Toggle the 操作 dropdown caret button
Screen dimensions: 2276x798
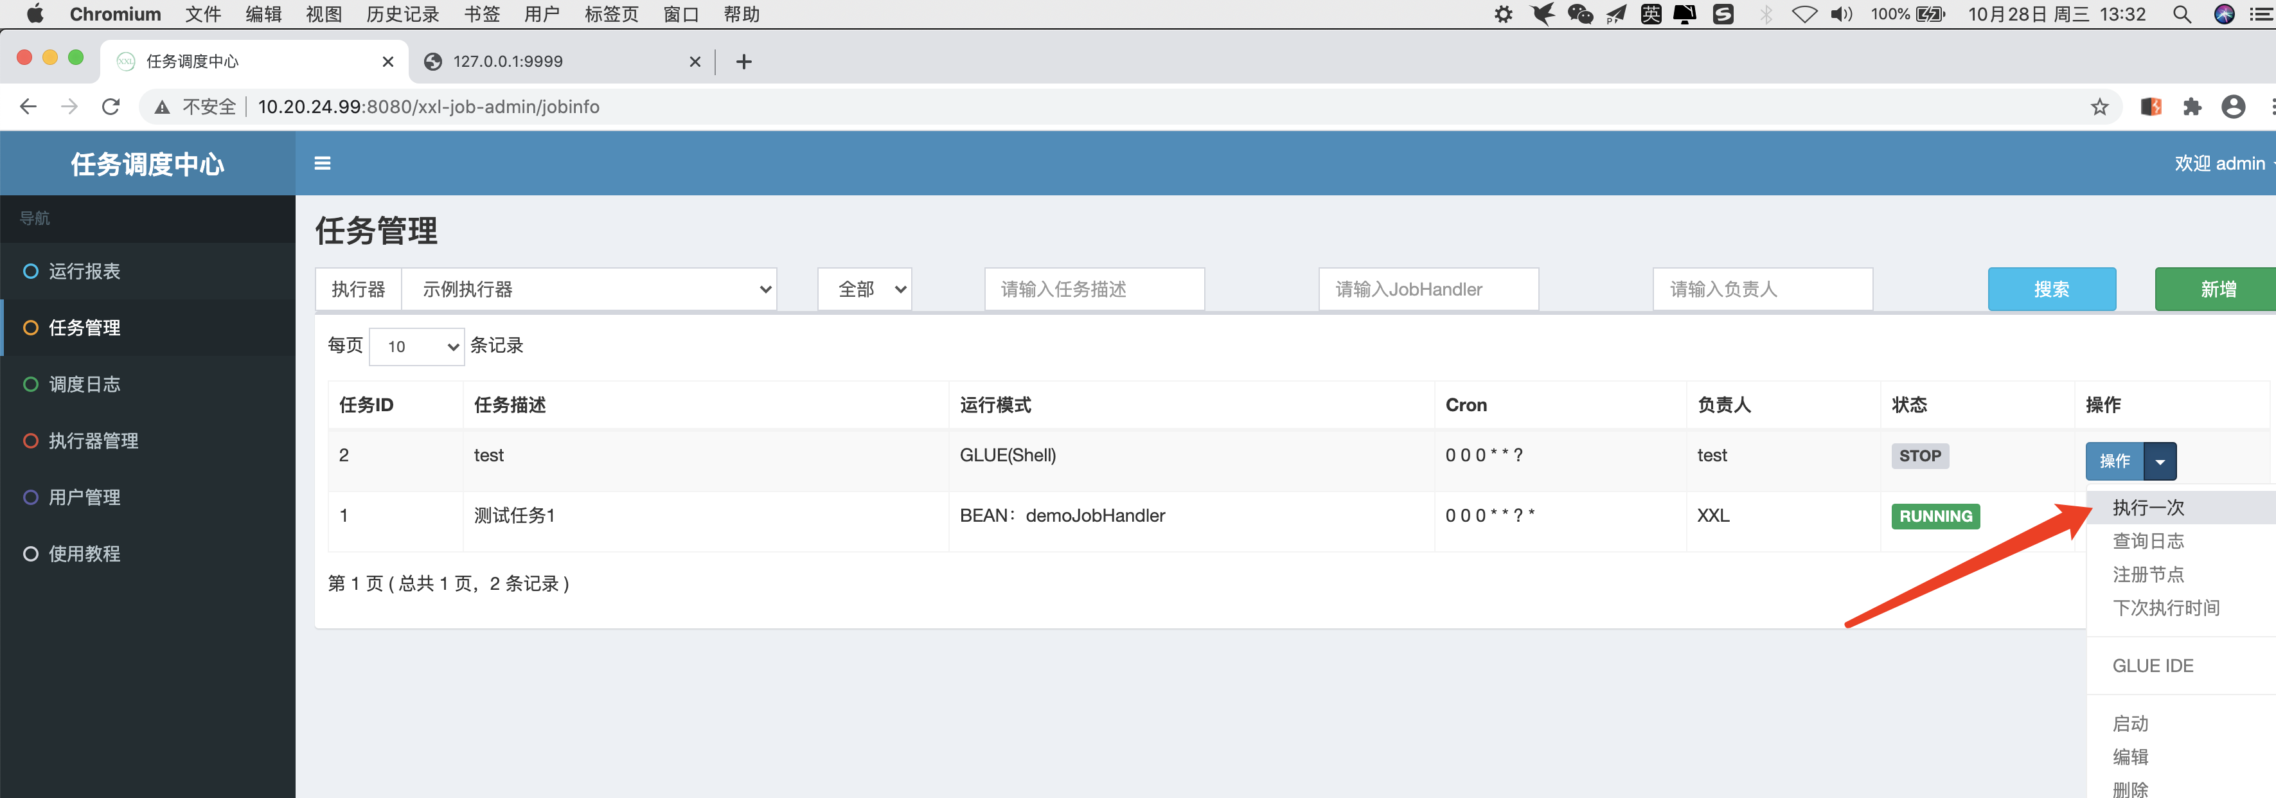click(x=2159, y=461)
